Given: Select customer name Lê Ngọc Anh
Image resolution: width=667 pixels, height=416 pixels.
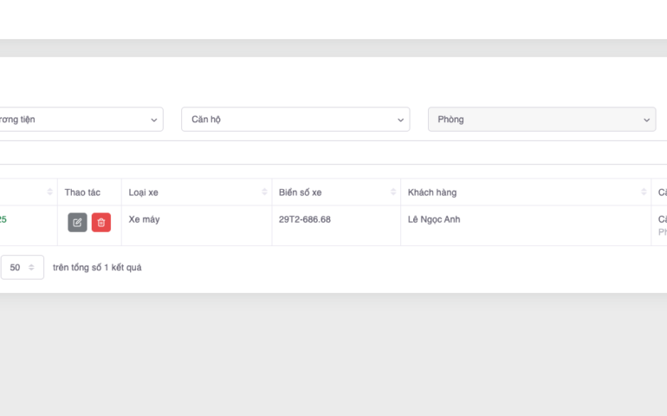Looking at the screenshot, I should point(434,219).
